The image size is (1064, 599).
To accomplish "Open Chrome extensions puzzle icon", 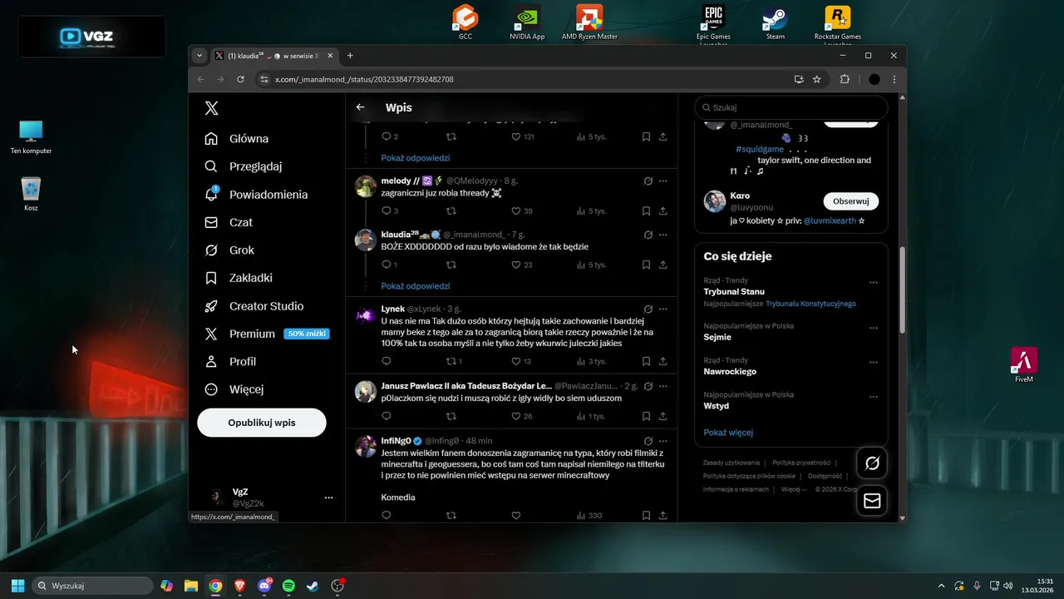I will click(845, 79).
